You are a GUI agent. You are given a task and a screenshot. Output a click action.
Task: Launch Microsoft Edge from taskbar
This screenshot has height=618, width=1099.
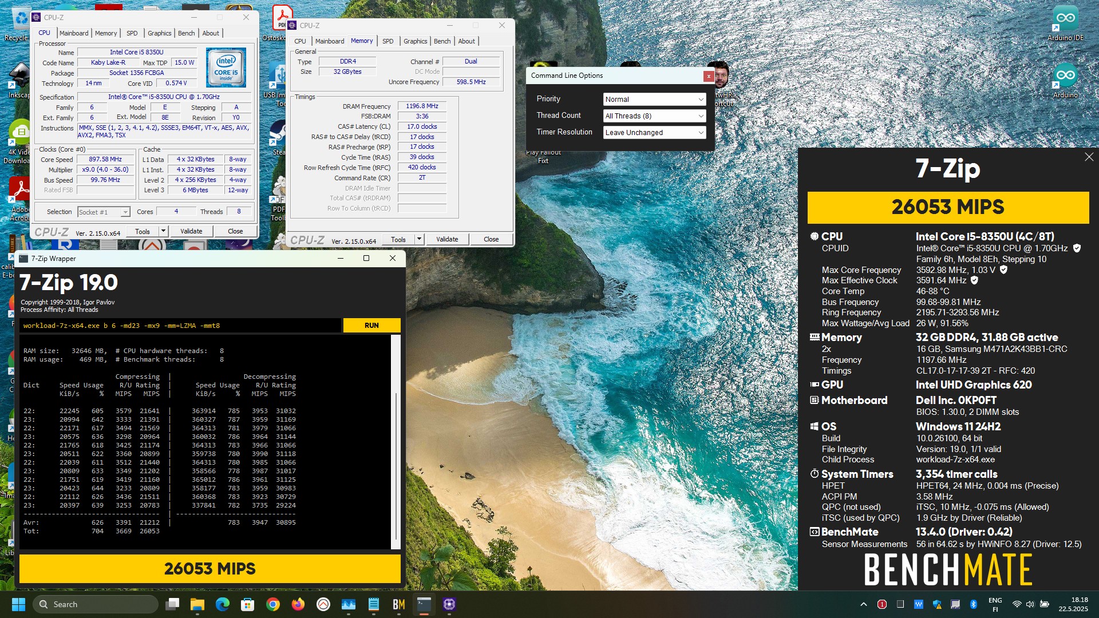tap(223, 604)
